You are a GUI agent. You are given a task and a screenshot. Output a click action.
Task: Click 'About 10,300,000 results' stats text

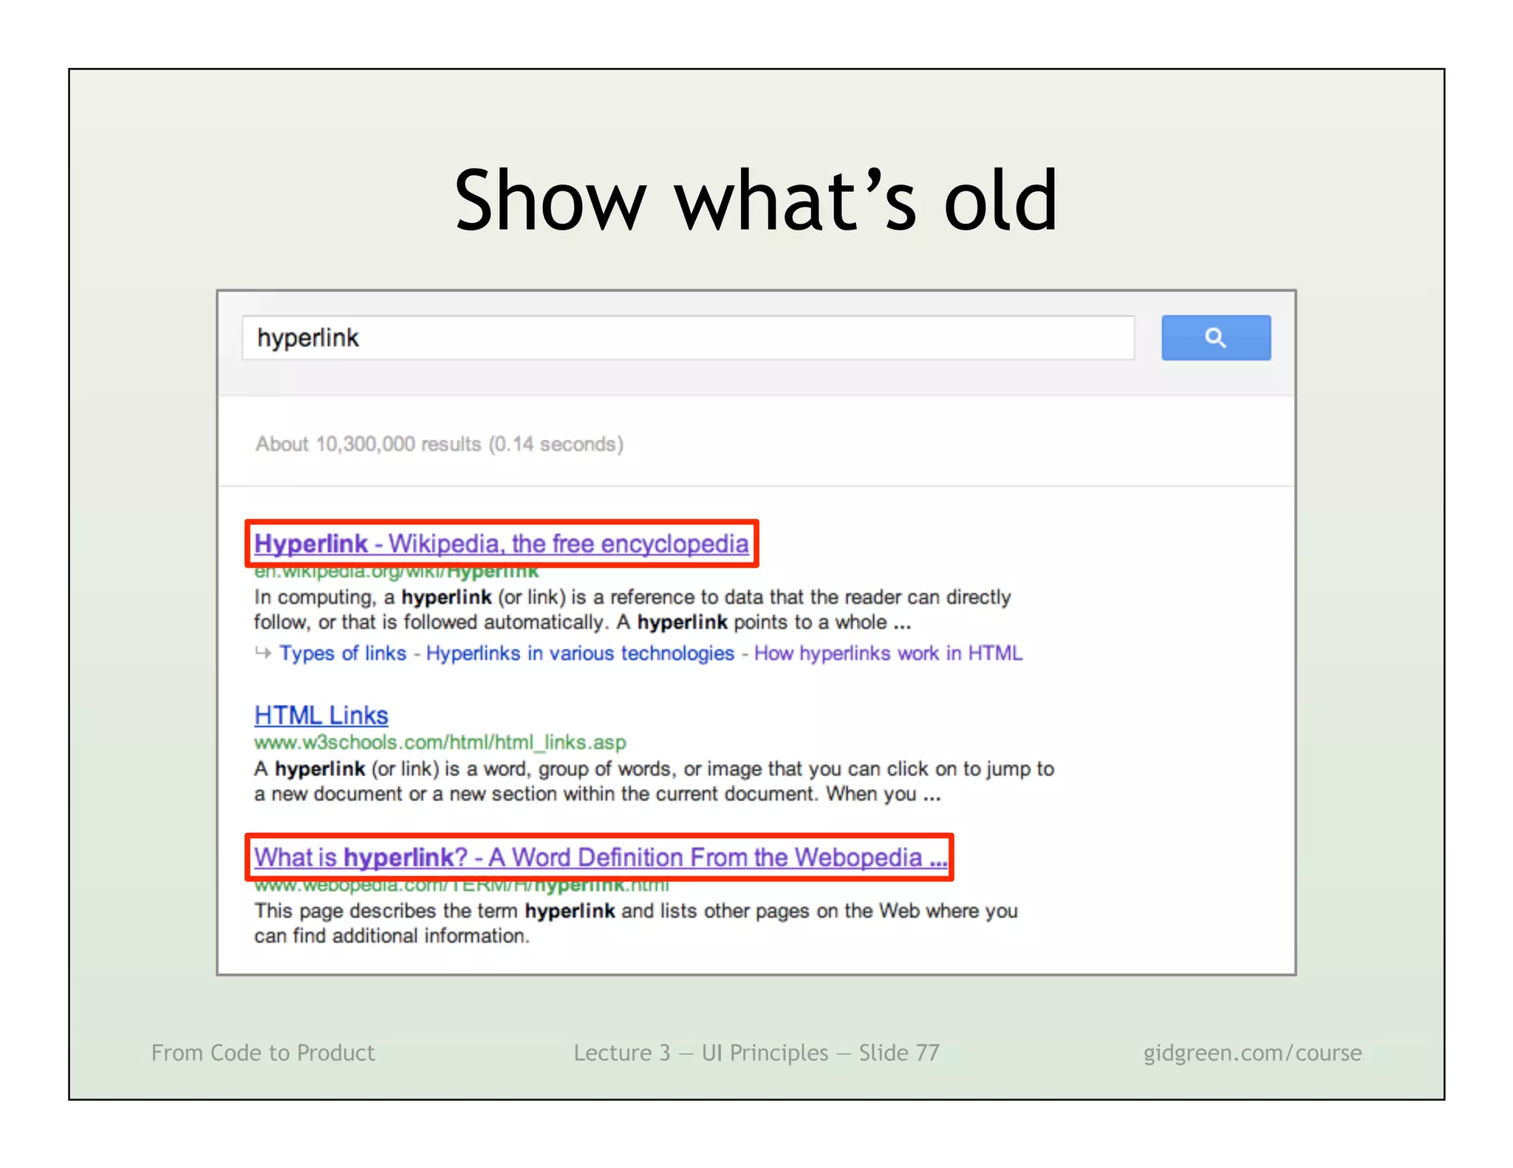click(440, 444)
